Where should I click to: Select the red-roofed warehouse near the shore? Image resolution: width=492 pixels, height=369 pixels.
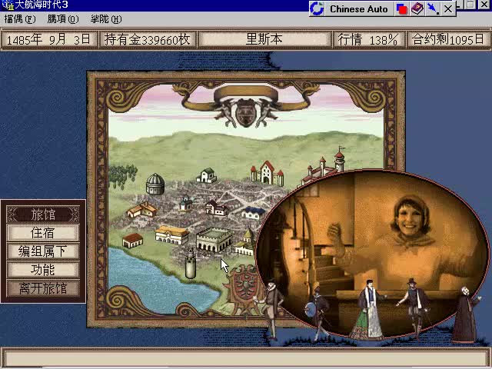point(132,241)
